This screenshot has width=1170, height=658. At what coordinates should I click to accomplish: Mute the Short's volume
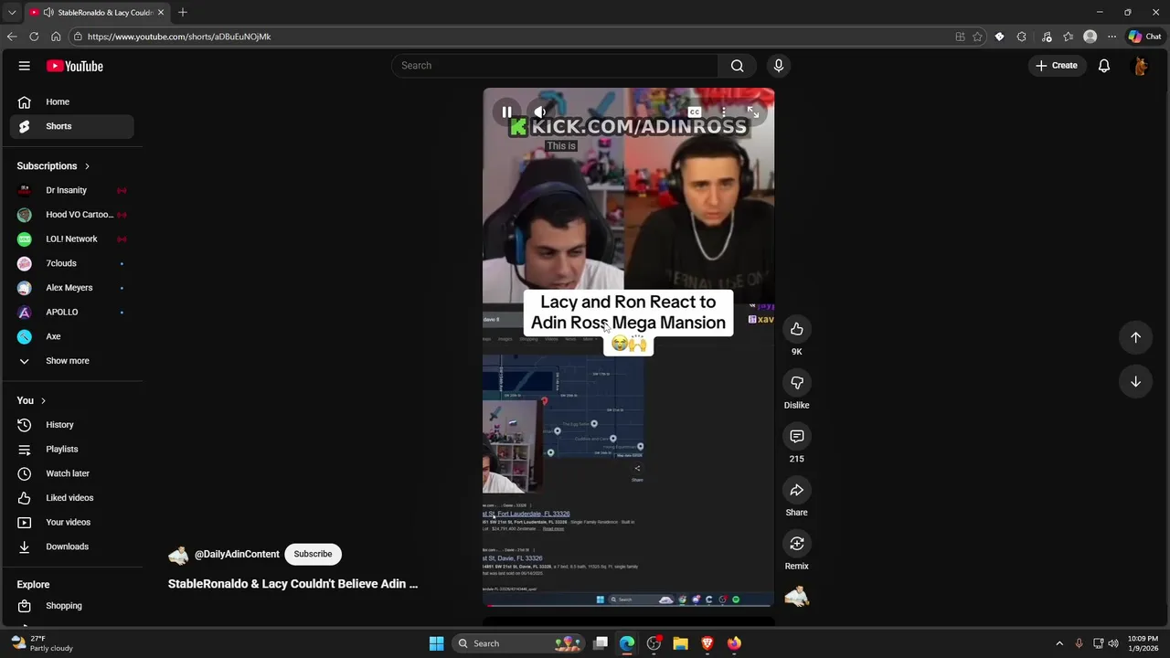pos(539,111)
